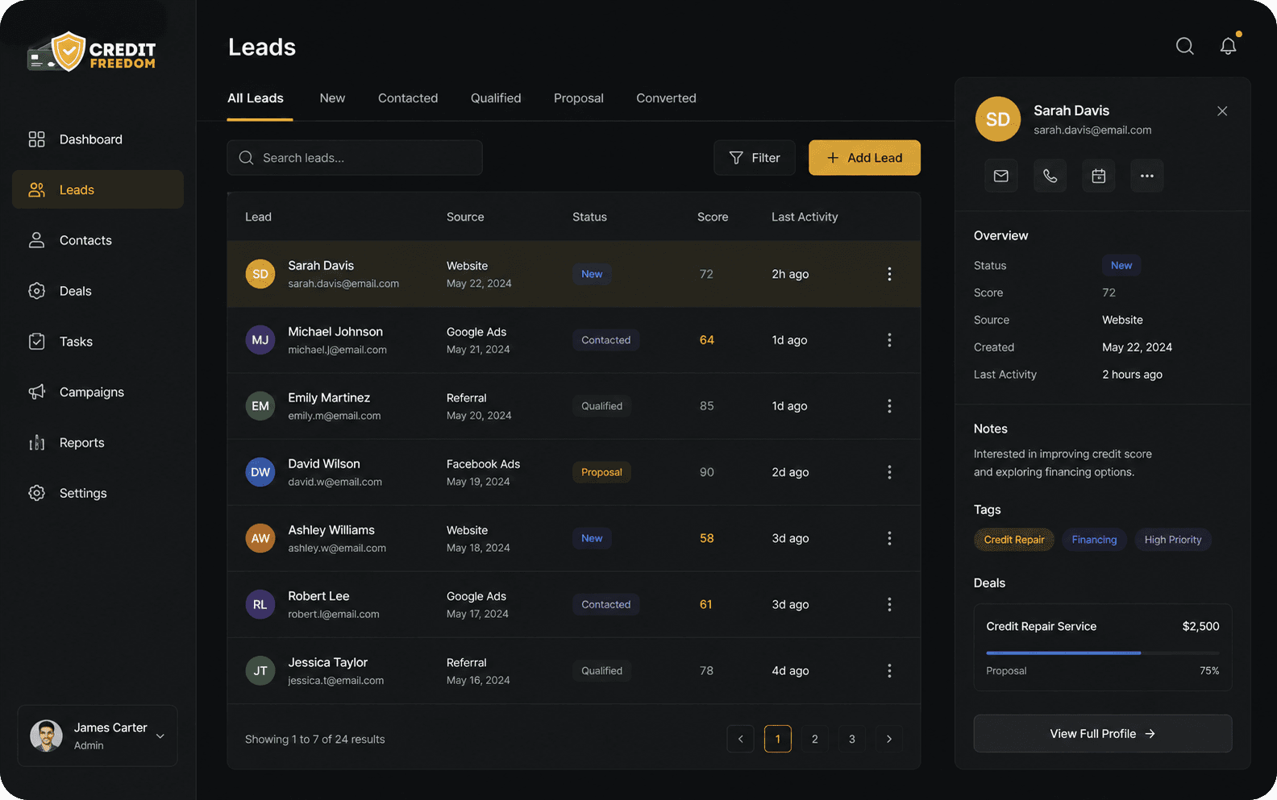Screen dimensions: 1277x800
Task: Click the RL avatar for Robert Lee
Action: coord(260,604)
